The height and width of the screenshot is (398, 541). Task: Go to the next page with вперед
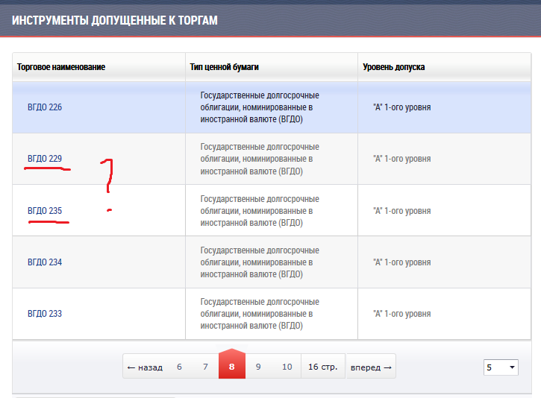tap(371, 367)
